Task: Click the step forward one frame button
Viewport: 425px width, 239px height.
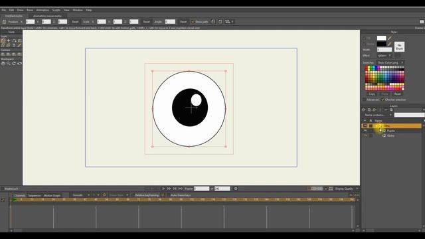Action: [x=169, y=189]
